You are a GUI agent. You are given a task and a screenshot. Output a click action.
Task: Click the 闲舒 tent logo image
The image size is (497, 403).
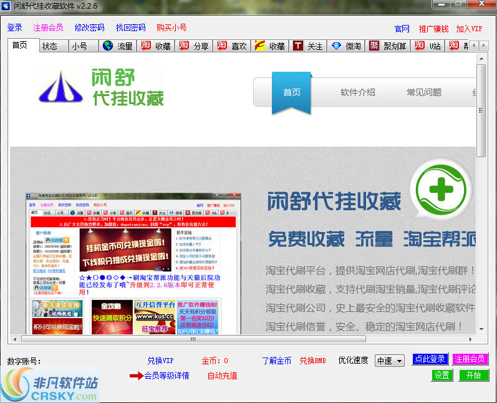point(60,87)
